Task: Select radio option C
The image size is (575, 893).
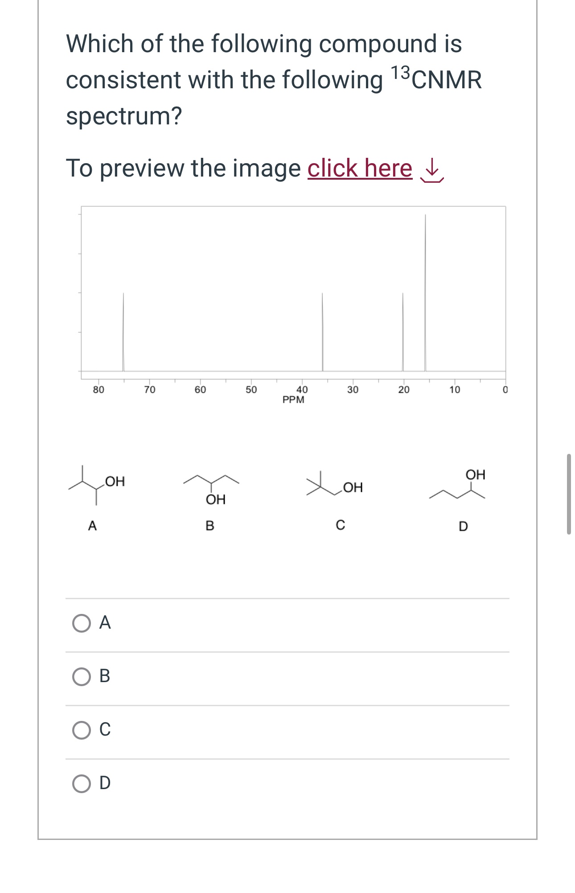Action: (82, 730)
